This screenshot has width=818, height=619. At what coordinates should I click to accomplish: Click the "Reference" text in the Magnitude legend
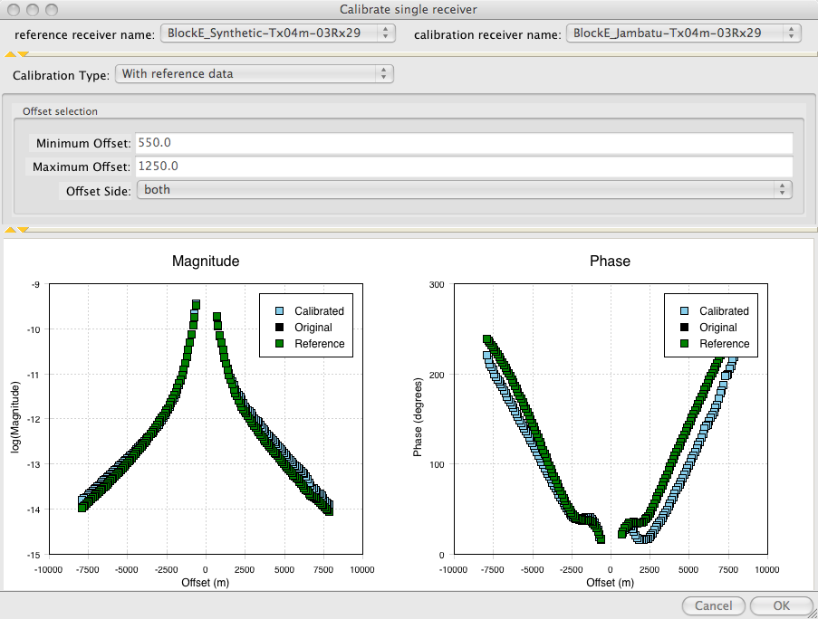point(319,343)
